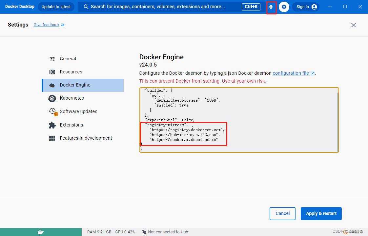Click the v24.0.5 version text
This screenshot has height=236, width=368.
pos(148,65)
